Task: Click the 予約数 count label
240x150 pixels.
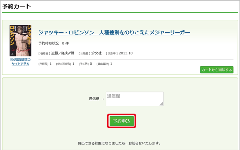Action: tap(84, 64)
